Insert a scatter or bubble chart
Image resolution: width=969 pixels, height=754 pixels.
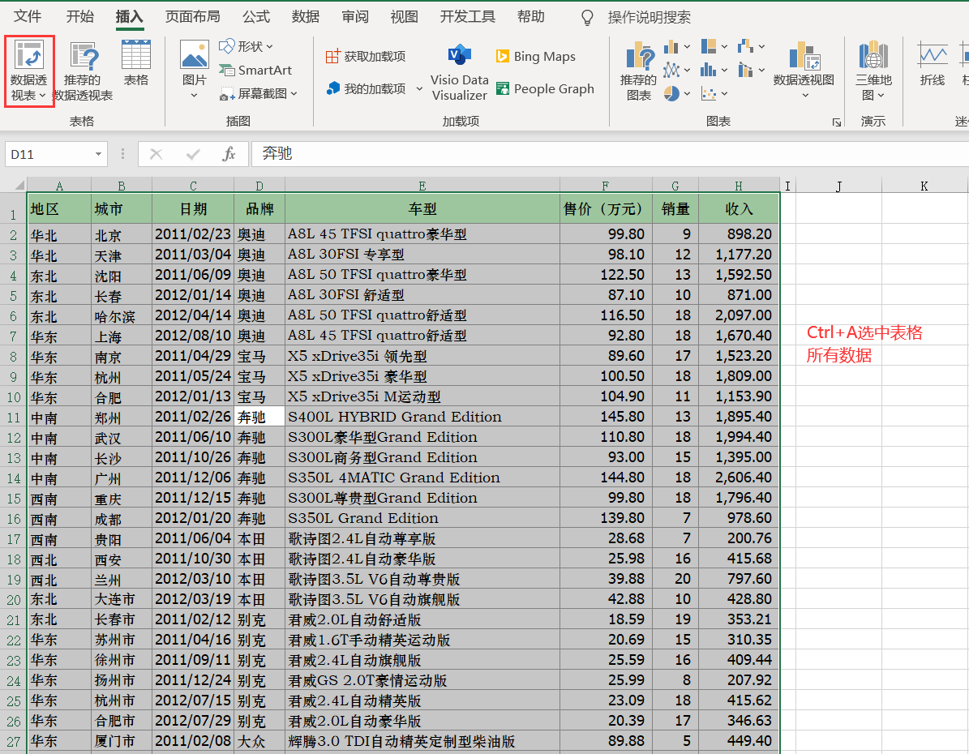coord(708,94)
